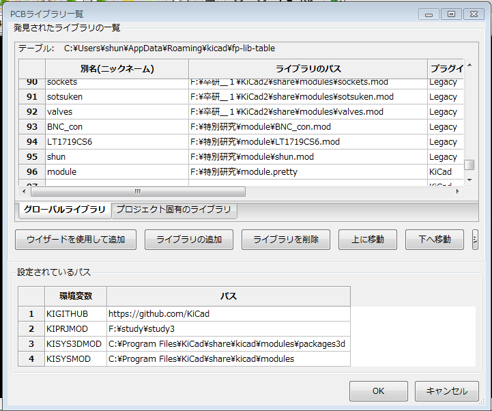Click the 下へ移動 button
Screen dimensions: 492x411
coord(435,240)
